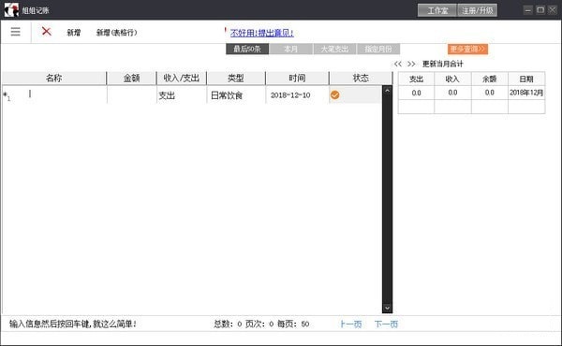Click the vertical scrollbar track

point(387,199)
